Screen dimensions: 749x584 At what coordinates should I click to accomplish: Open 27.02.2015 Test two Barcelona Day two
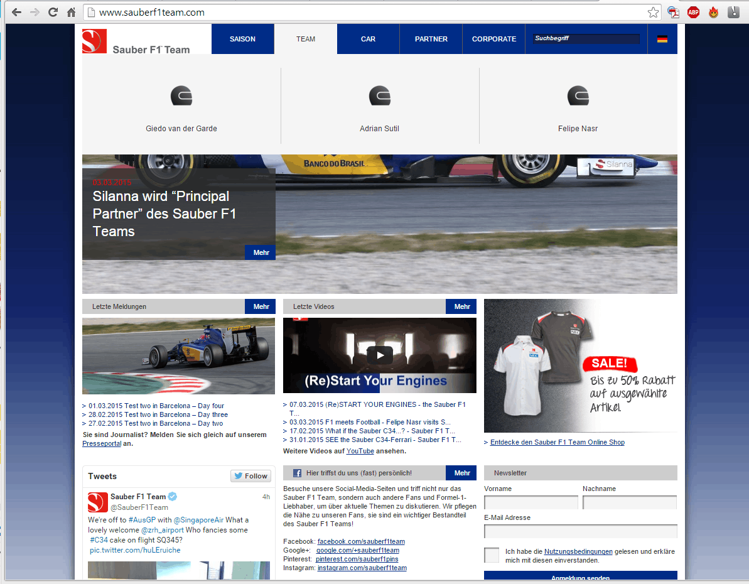[x=156, y=423]
